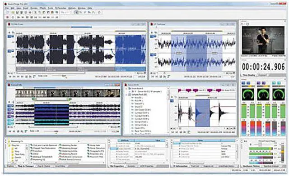Click the Record button in the transport toolbar
The width and height of the screenshot is (289, 176).
(8, 17)
